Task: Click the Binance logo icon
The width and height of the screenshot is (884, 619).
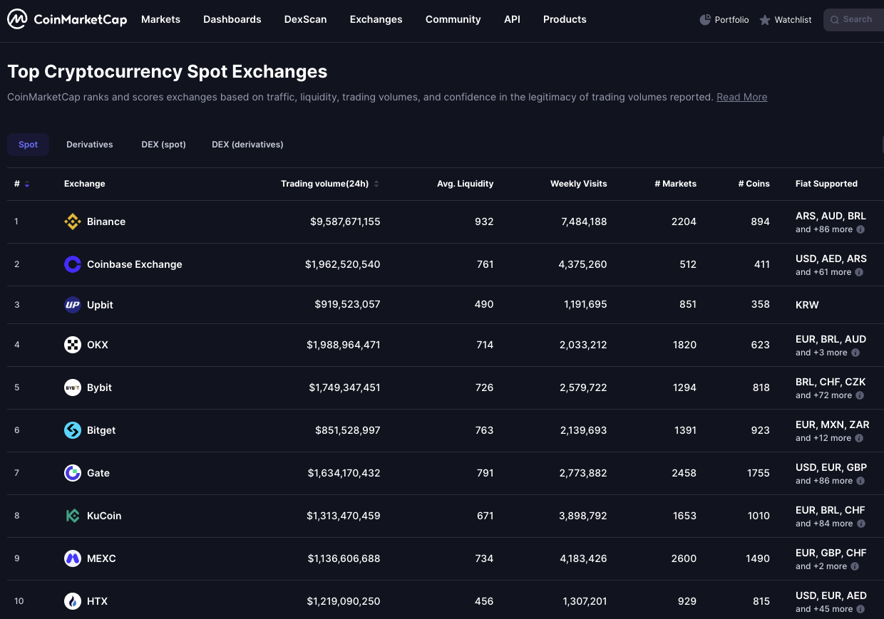Action: (x=73, y=222)
